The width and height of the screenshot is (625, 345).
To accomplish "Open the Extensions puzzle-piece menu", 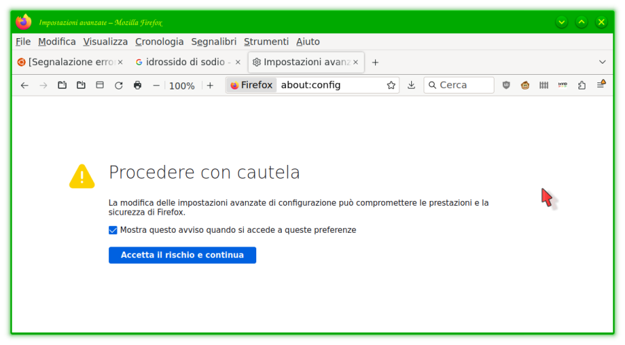I will [582, 85].
